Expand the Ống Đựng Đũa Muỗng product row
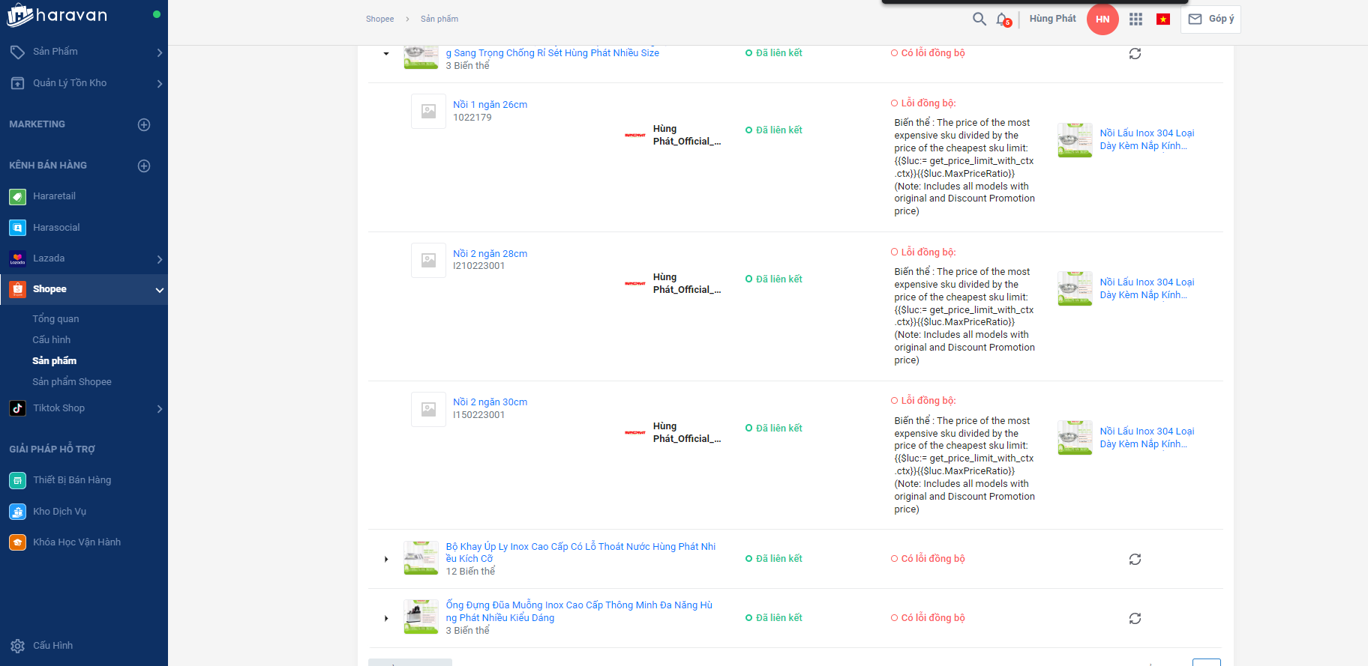Viewport: 1368px width, 666px height. point(386,618)
